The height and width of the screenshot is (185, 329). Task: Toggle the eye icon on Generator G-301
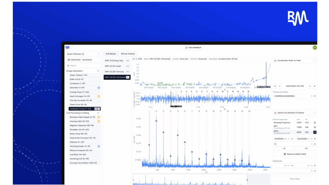tap(98, 88)
